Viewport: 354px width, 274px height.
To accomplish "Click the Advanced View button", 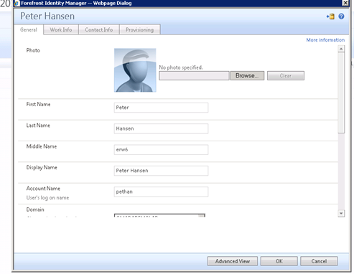I will [x=233, y=261].
